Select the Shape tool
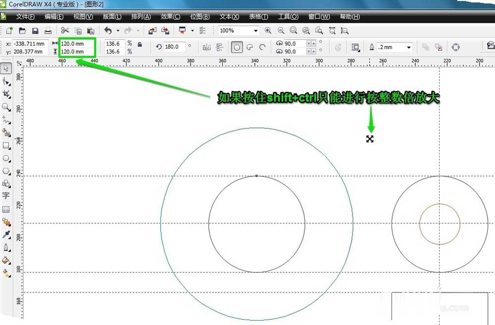This screenshot has height=325, width=495. (x=6, y=82)
